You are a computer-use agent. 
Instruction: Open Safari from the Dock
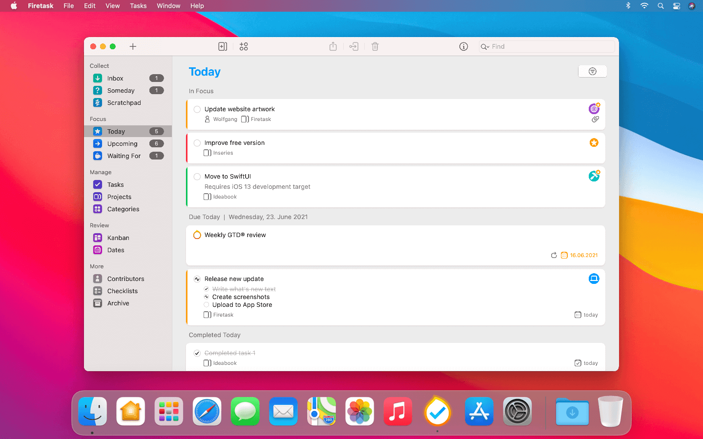point(207,412)
